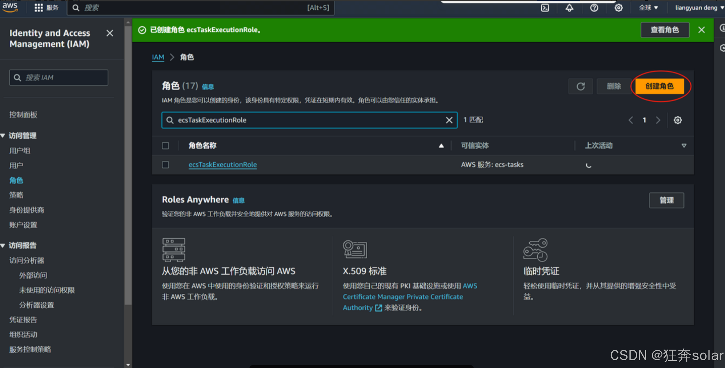Click the roles filter field with ecsTaskExecutionRole

[309, 120]
